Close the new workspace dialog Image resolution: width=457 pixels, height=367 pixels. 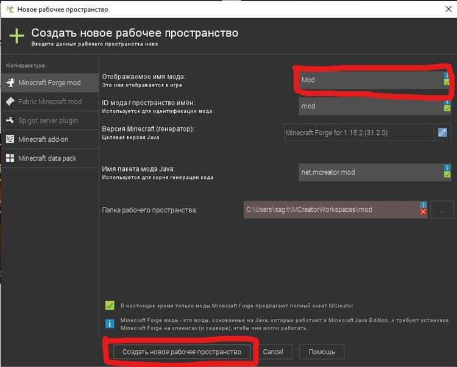(448, 9)
